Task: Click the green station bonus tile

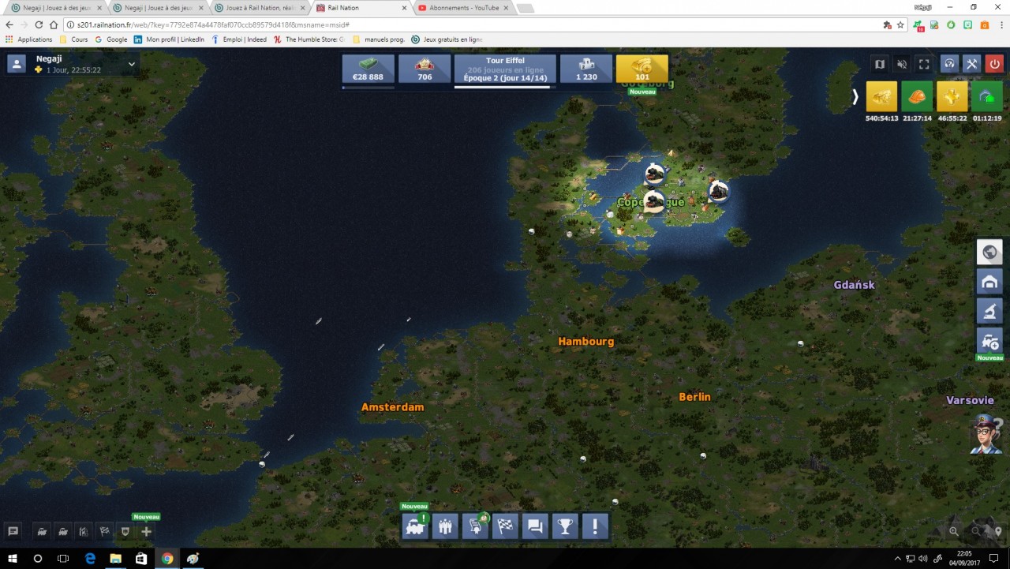Action: pyautogui.click(x=987, y=96)
